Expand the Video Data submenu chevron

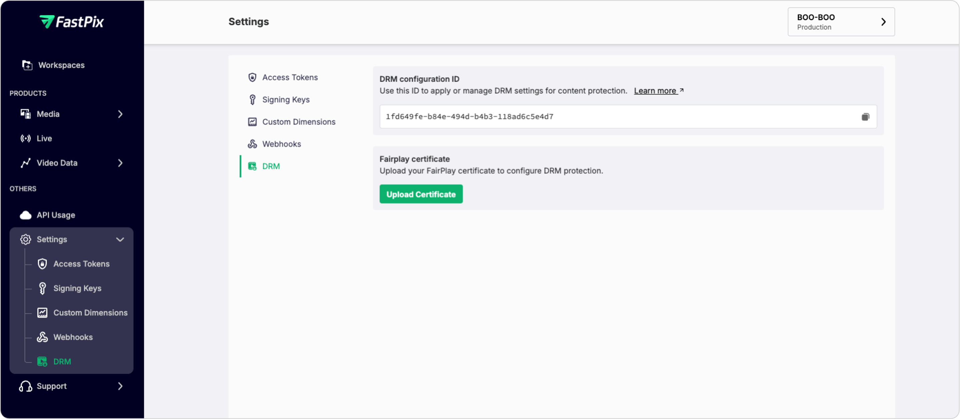pos(120,163)
